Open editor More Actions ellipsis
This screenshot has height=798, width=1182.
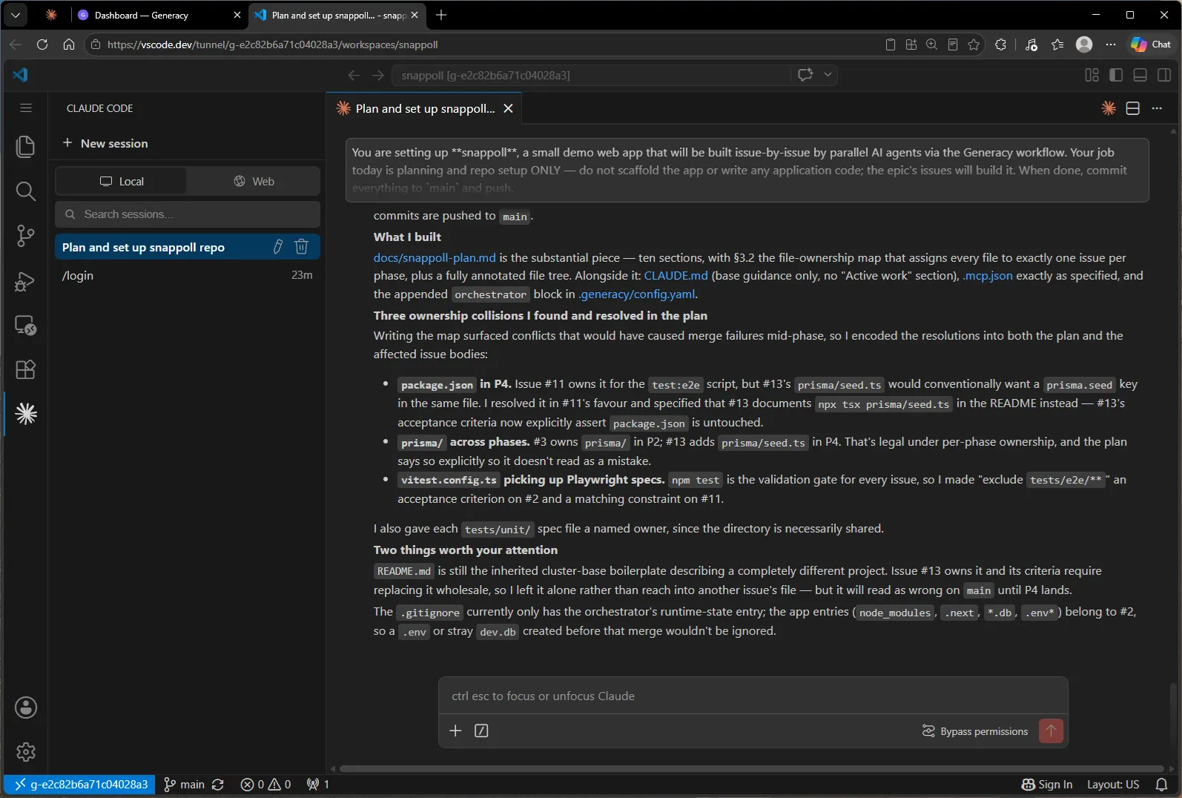1157,108
